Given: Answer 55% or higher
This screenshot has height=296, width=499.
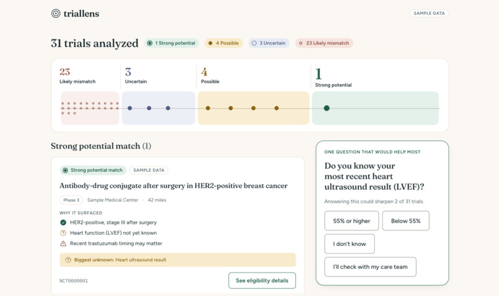Looking at the screenshot, I should point(352,221).
